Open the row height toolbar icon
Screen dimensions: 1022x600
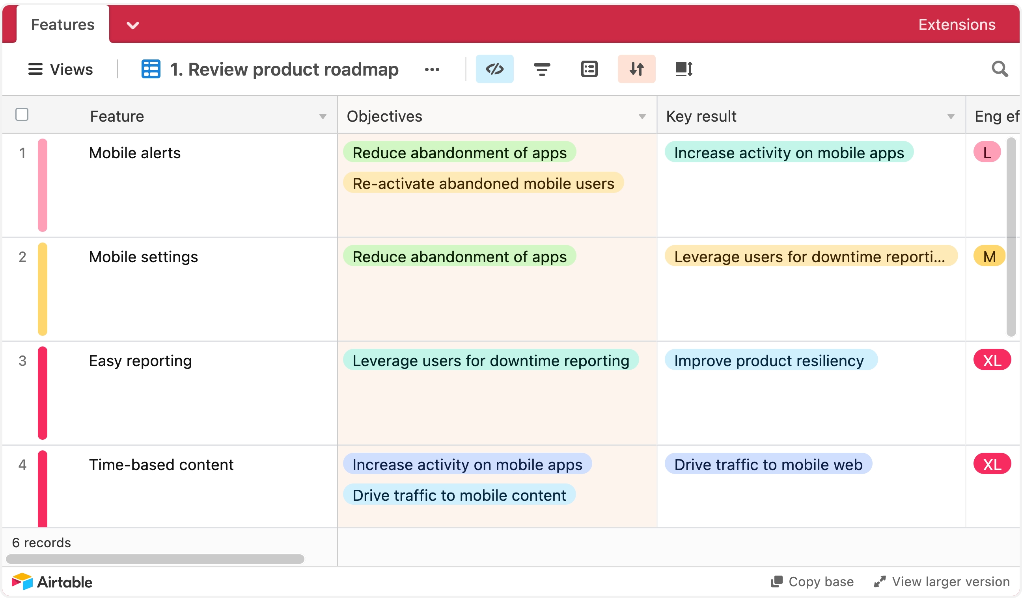684,69
